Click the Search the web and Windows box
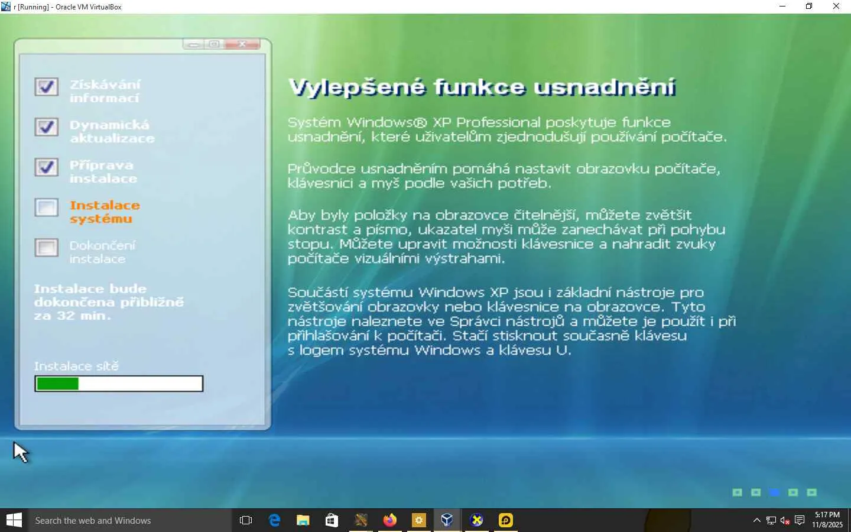 pyautogui.click(x=129, y=520)
